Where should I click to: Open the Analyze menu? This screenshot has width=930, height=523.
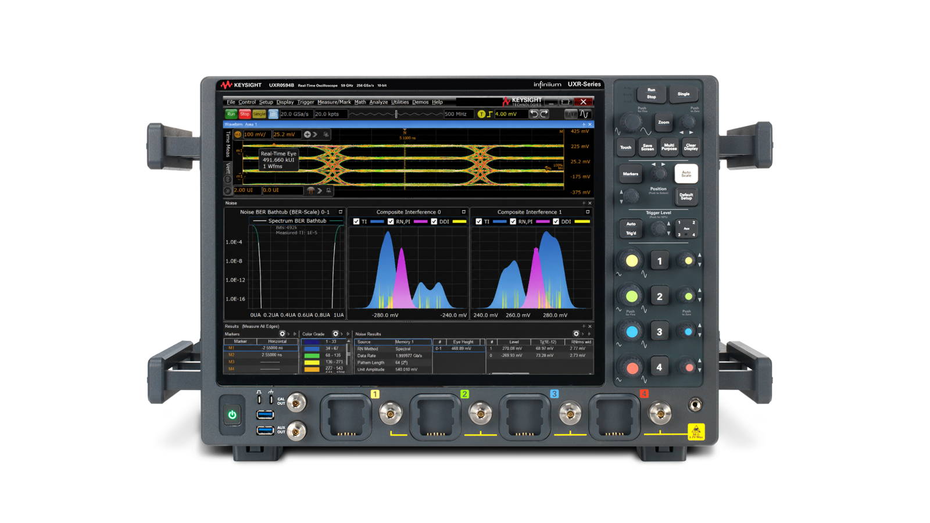click(378, 102)
